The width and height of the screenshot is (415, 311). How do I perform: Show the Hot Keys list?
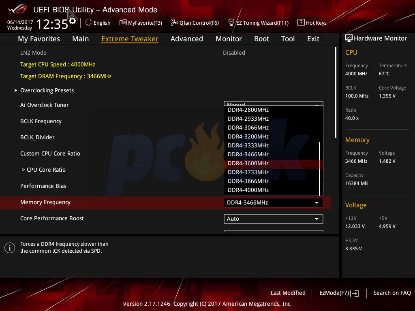click(x=312, y=23)
